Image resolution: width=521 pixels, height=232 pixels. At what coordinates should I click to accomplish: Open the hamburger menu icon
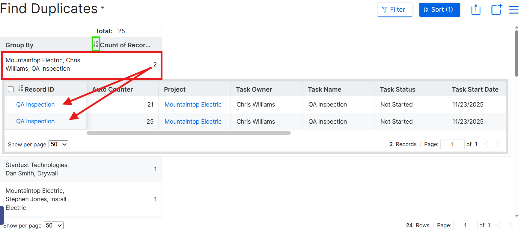(514, 10)
